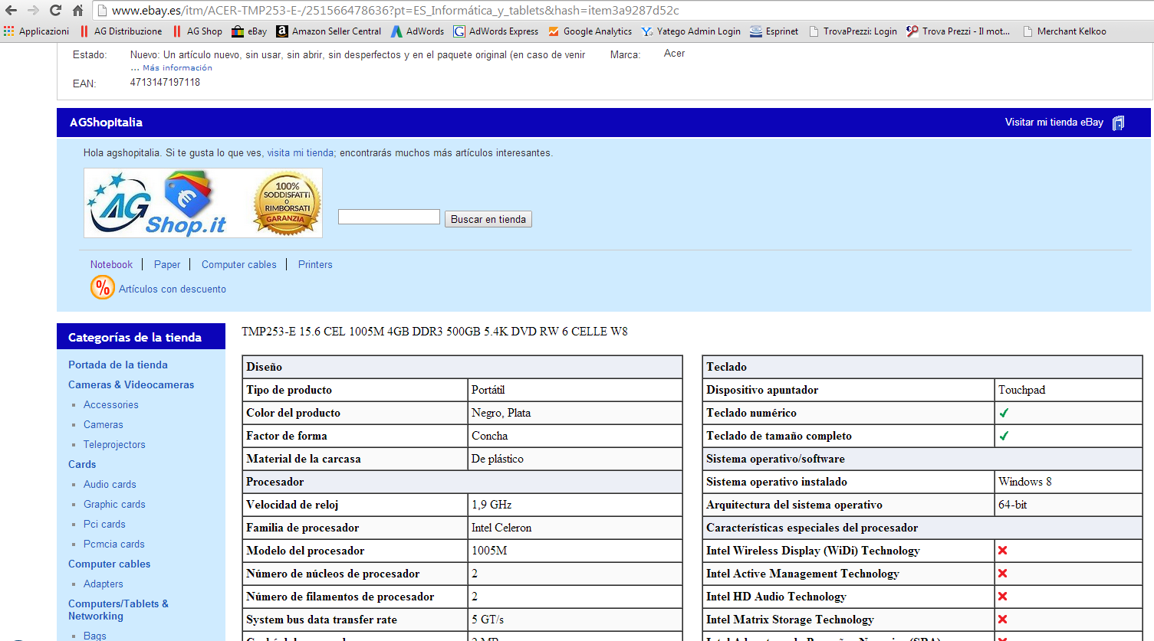
Task: Click the store search text field
Action: [x=389, y=217]
